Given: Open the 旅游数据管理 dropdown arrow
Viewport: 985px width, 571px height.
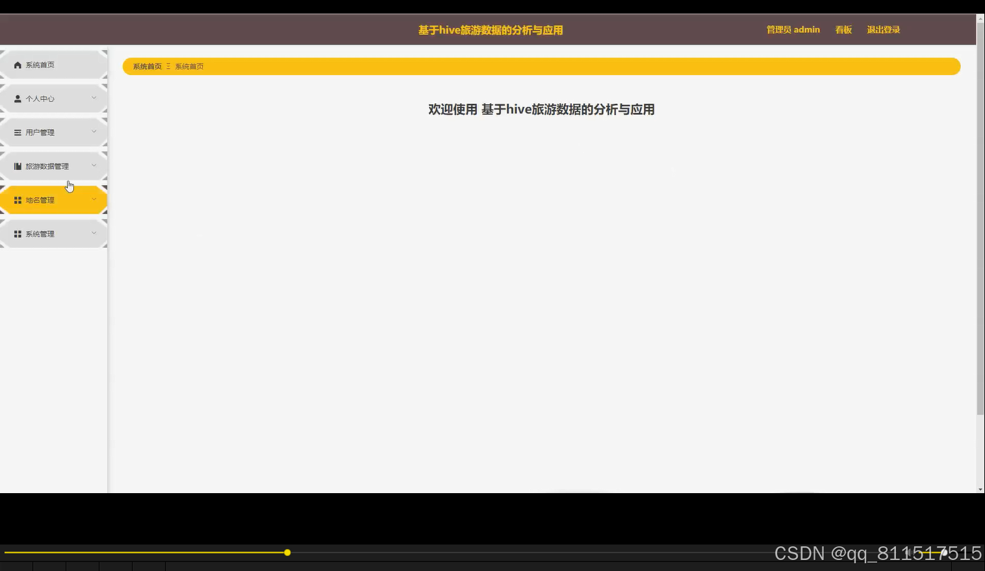Looking at the screenshot, I should pos(94,165).
